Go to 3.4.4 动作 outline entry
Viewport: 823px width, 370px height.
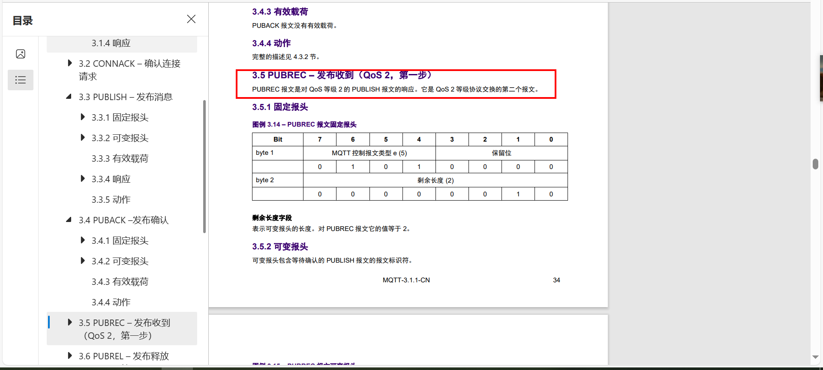(111, 302)
